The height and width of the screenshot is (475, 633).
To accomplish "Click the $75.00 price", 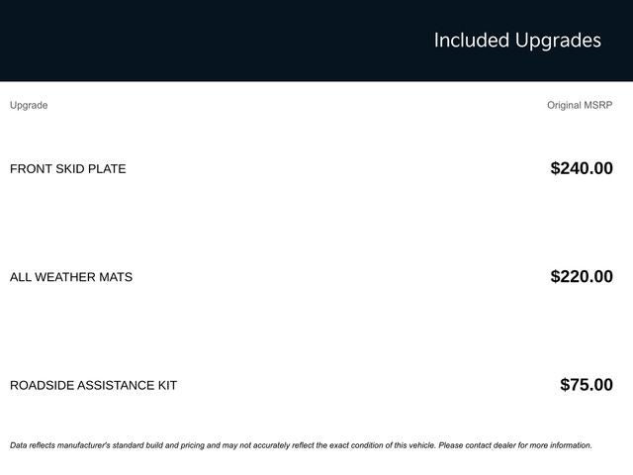I will coord(587,385).
